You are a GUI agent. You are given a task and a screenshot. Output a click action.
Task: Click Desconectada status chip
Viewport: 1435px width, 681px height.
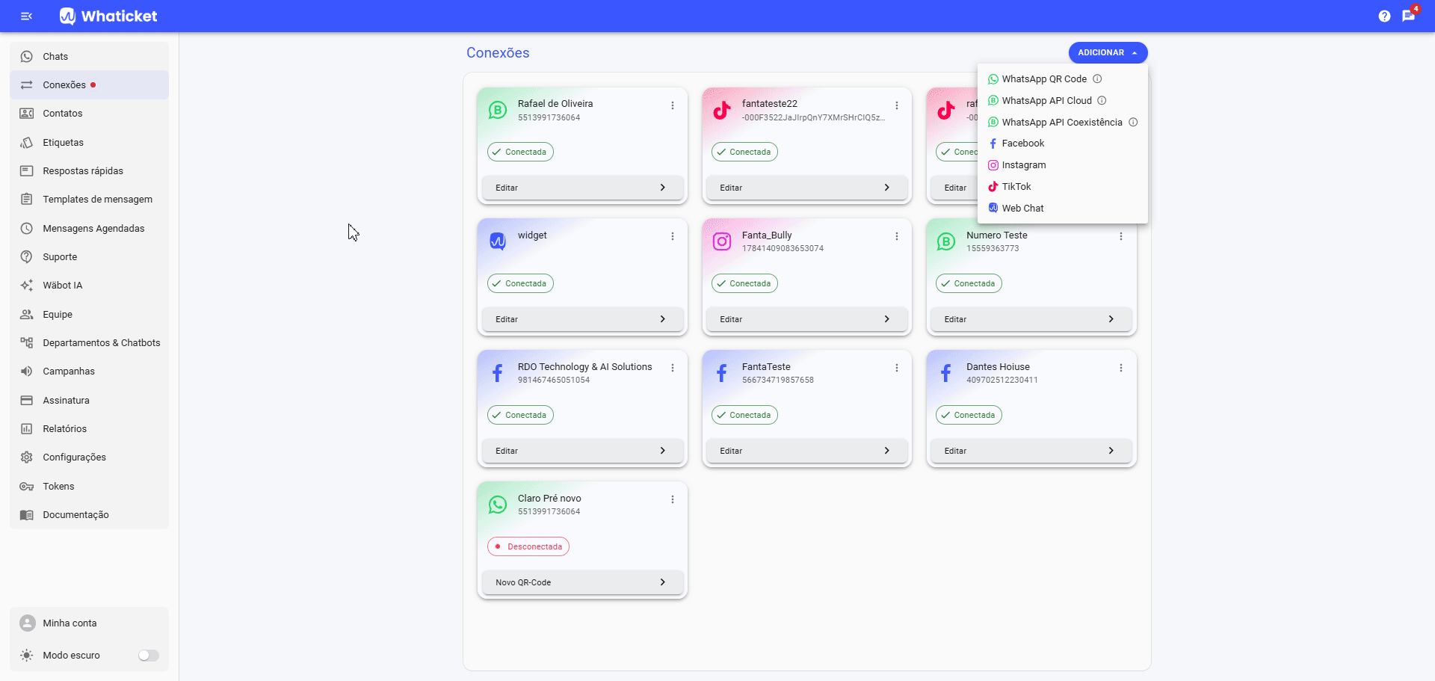(528, 546)
